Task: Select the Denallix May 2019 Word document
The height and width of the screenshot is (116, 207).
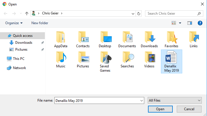Action: (x=172, y=62)
